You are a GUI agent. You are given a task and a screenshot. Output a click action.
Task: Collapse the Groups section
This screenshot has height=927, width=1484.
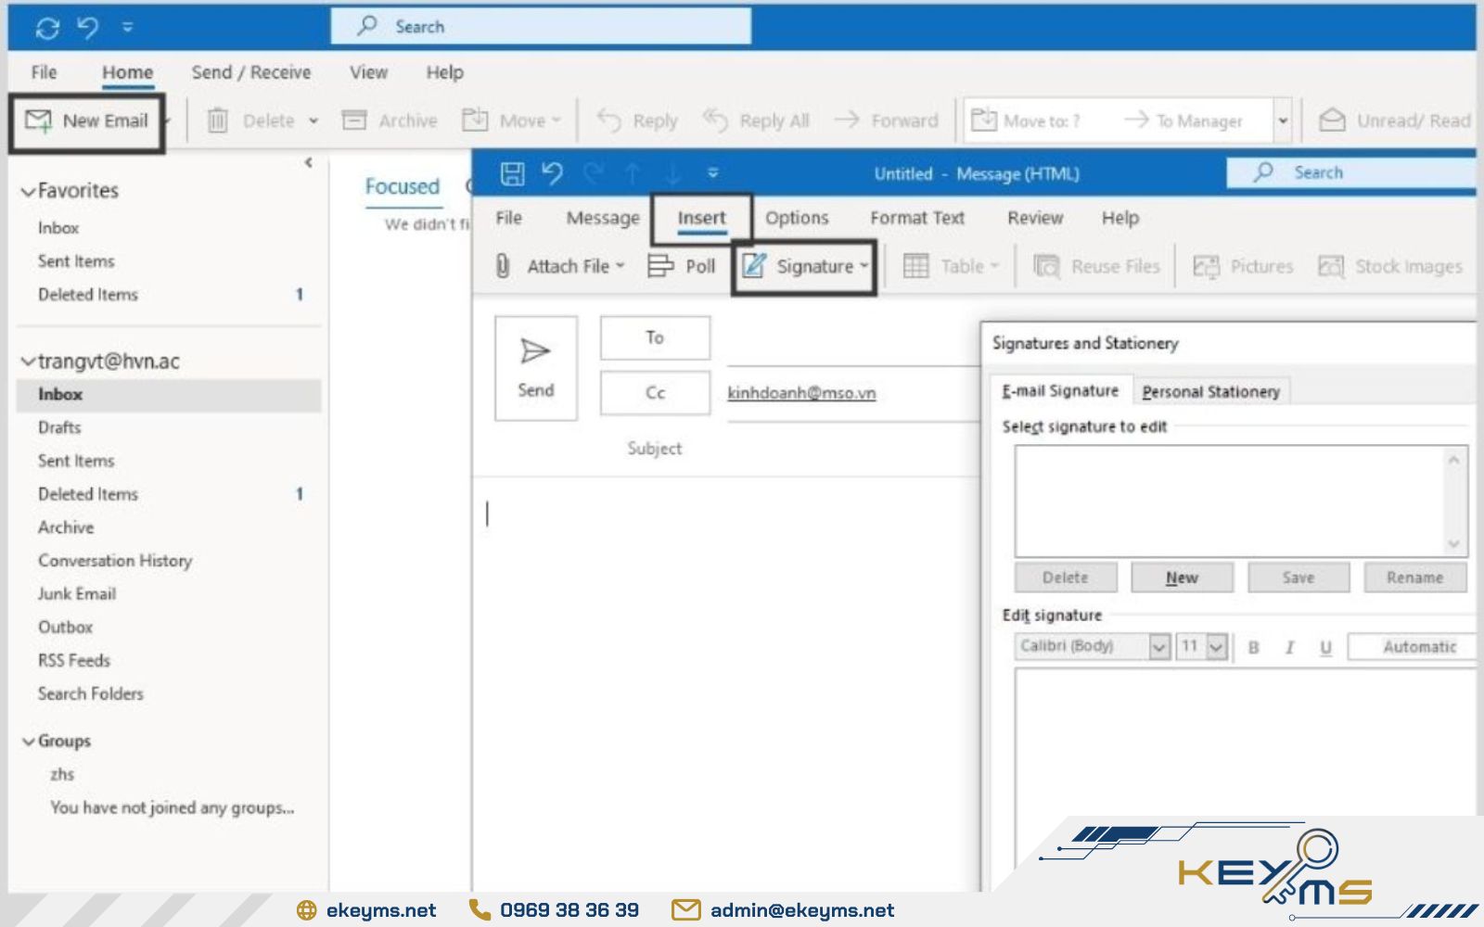(28, 742)
